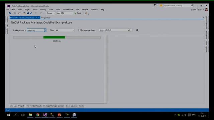Open PowerPoint from the taskbar

point(60,115)
